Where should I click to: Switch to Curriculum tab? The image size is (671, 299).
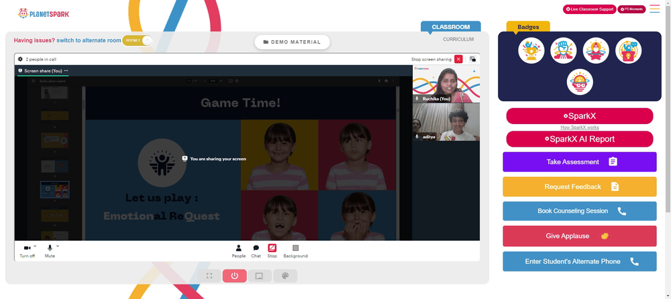pos(458,40)
